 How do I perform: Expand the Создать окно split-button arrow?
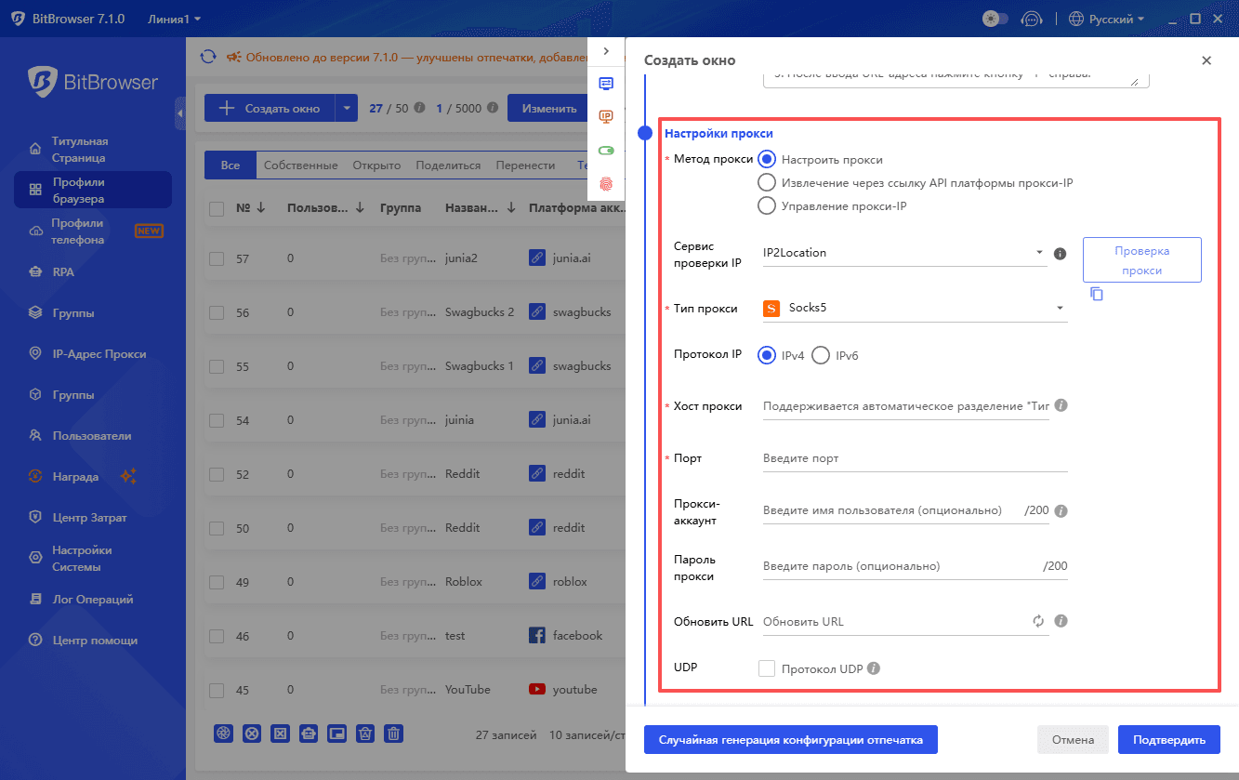tap(346, 108)
